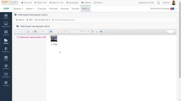The image size is (181, 101).
Task: Expand the Кабинет dropdown in CMS navbar
Action: (30, 9)
